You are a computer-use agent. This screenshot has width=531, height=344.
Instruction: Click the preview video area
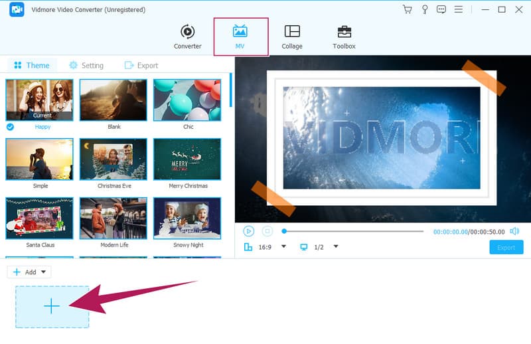383,139
